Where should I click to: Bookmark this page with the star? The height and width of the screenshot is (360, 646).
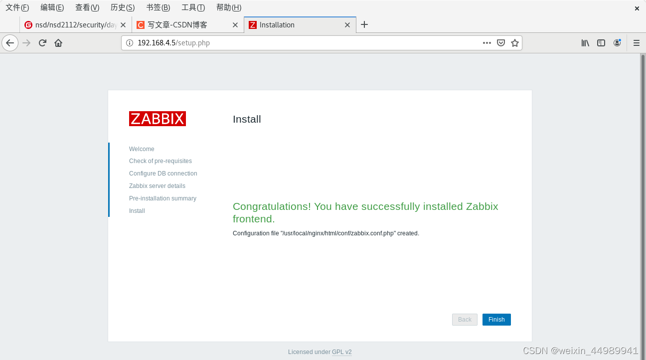[x=515, y=43]
